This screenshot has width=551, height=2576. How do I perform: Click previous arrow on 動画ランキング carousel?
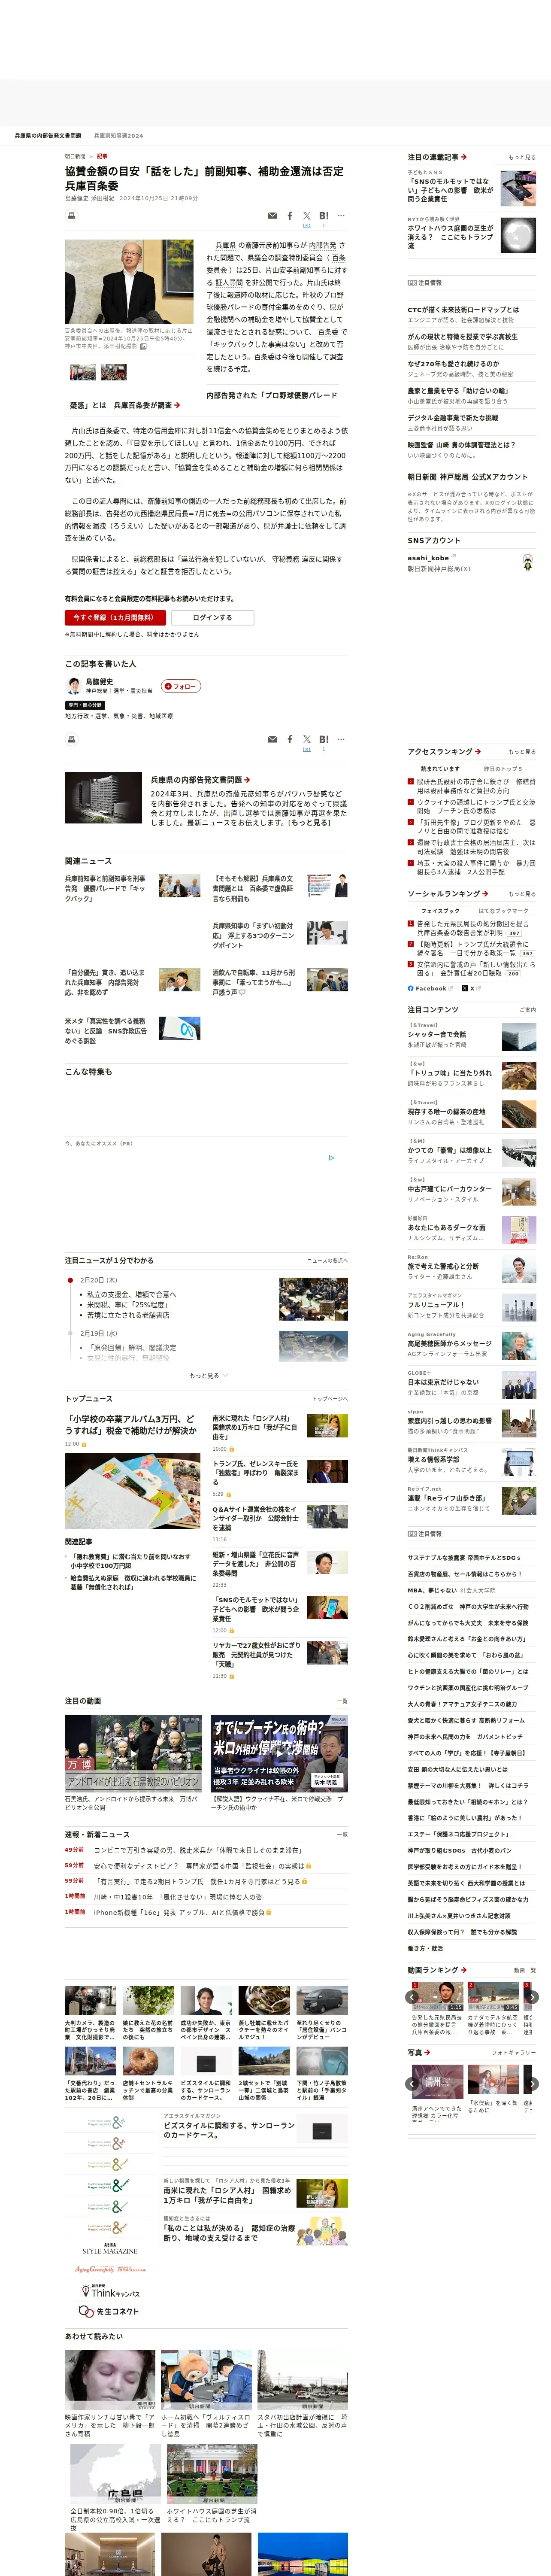[x=412, y=1997]
